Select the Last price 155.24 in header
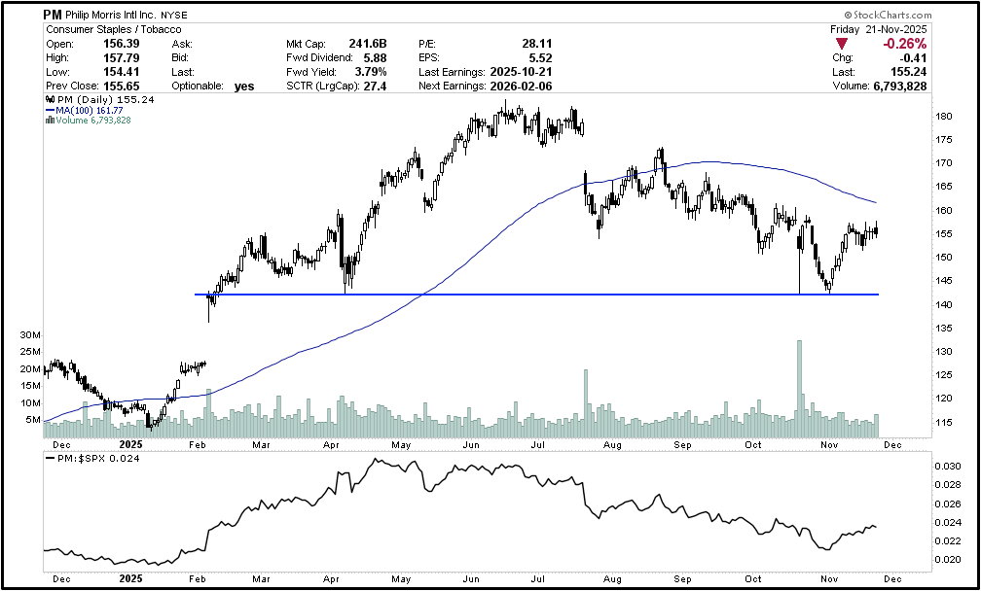Image resolution: width=981 pixels, height=591 pixels. click(910, 72)
